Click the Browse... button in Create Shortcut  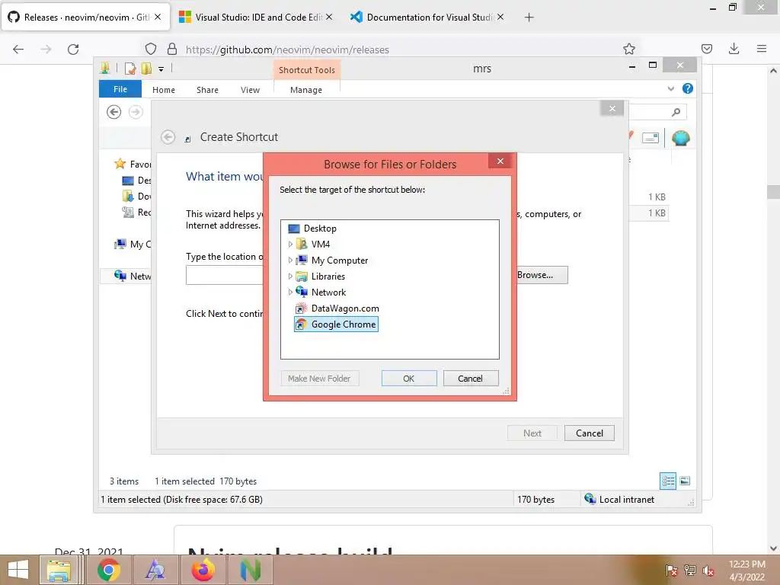(x=542, y=275)
